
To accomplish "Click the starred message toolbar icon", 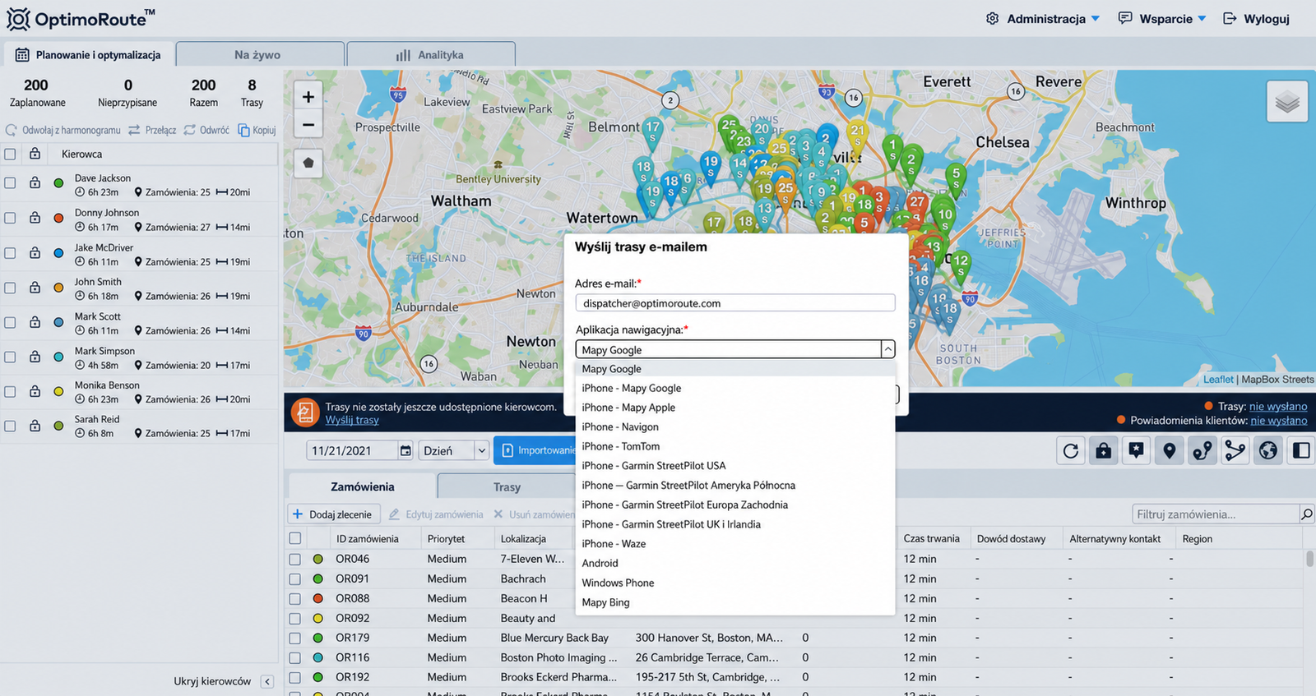I will click(1137, 450).
